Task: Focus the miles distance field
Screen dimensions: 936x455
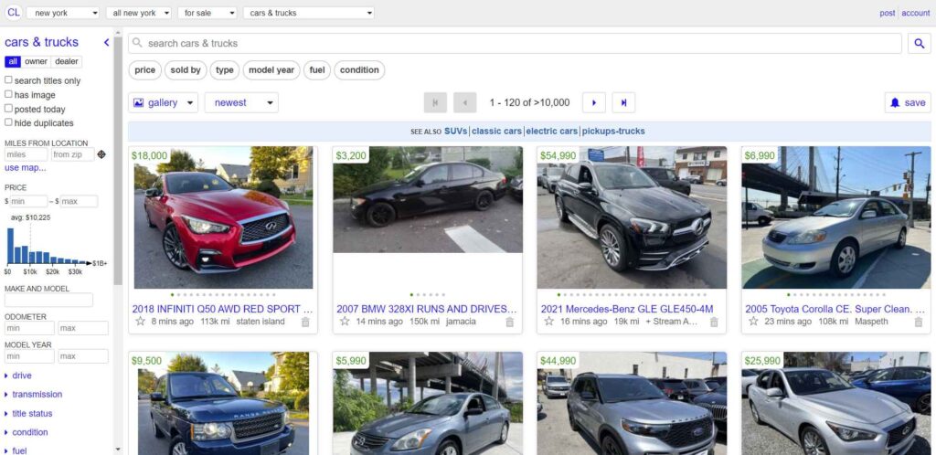Action: tap(26, 154)
